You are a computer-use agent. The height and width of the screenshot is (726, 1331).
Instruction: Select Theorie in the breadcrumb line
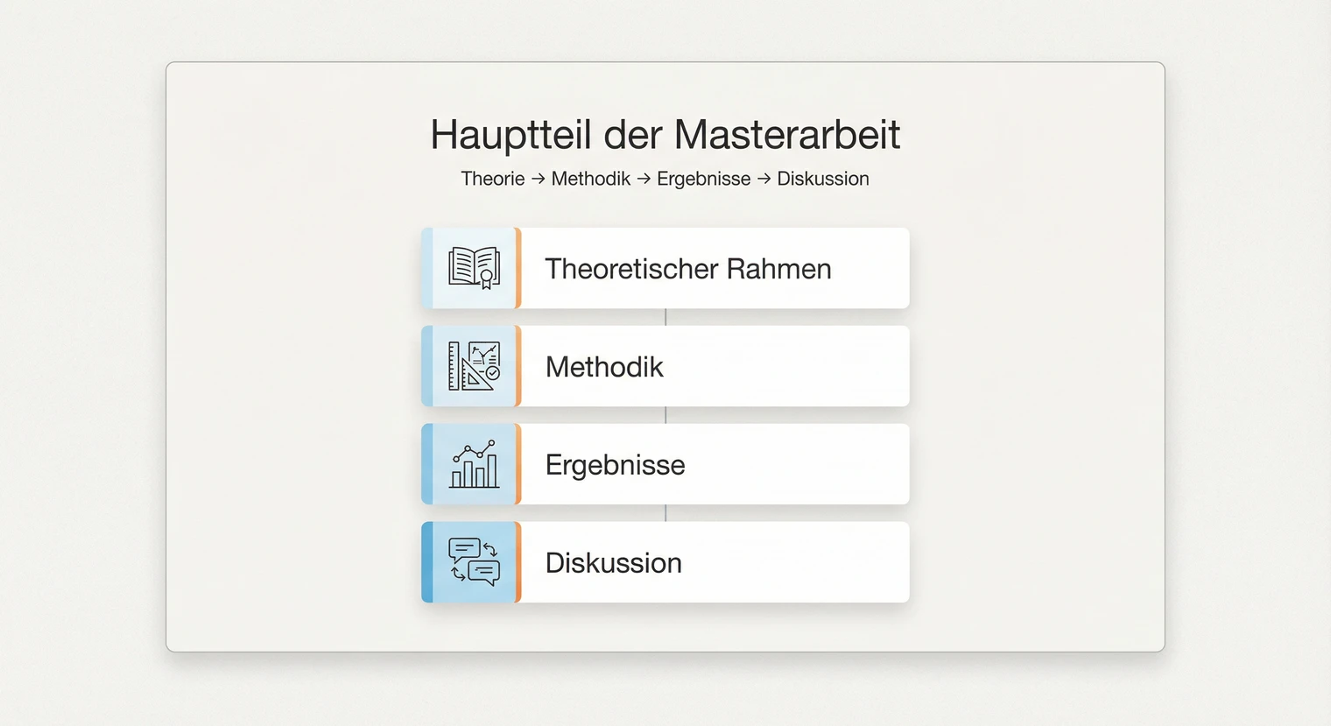(492, 179)
